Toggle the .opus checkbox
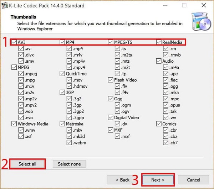214x189 pixels. click(165, 105)
